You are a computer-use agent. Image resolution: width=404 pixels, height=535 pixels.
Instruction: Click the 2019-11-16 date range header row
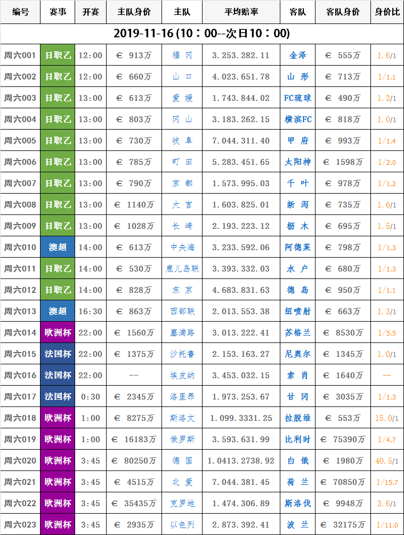click(202, 33)
